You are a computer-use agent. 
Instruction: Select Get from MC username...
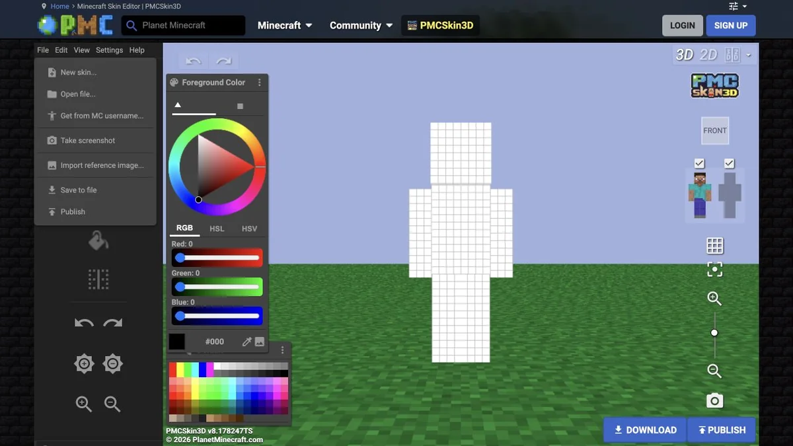click(95, 116)
